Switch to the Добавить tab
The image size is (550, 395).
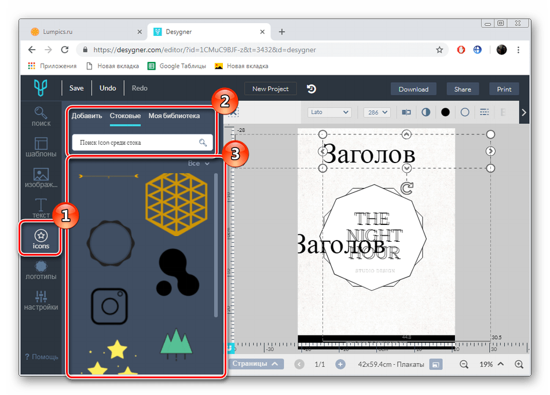87,116
